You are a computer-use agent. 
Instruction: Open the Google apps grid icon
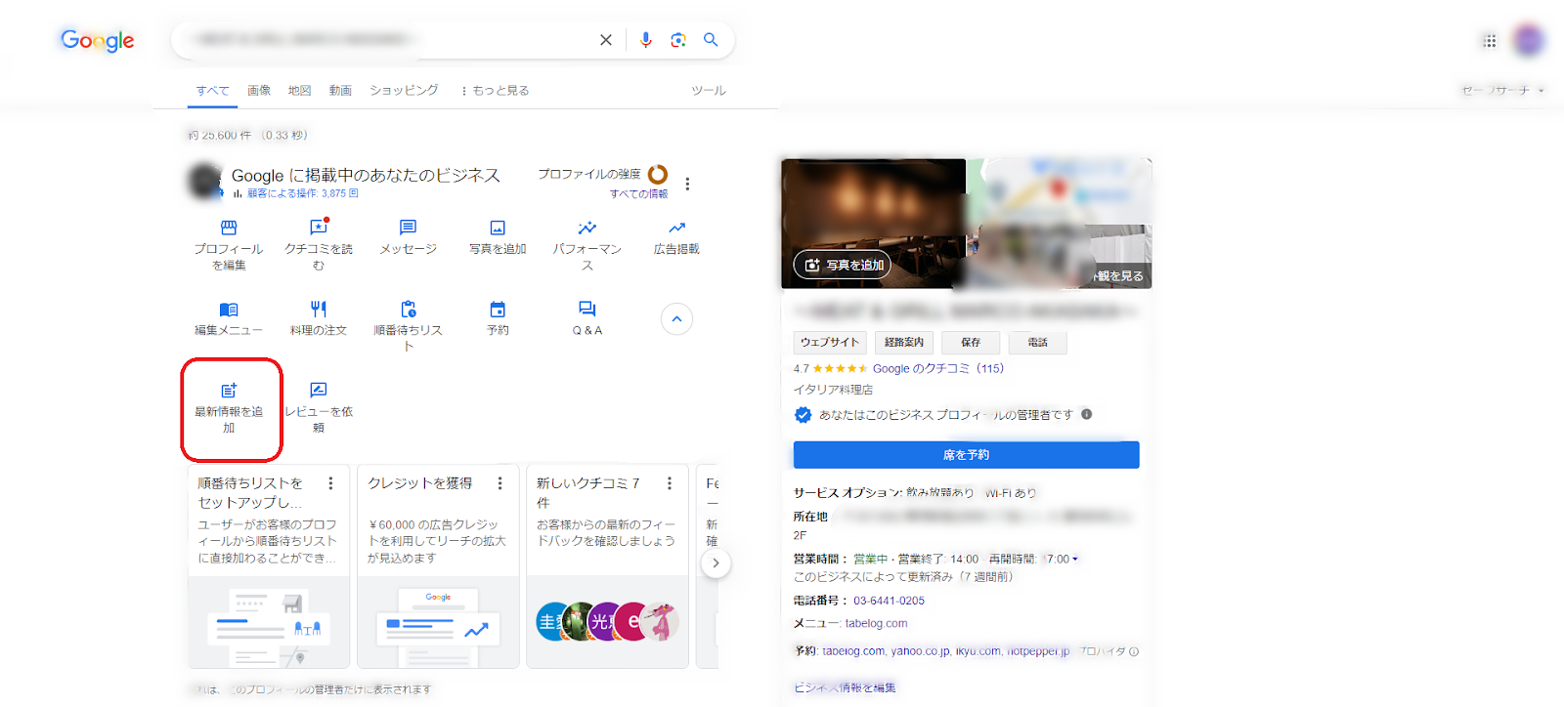[x=1489, y=41]
